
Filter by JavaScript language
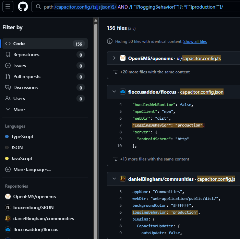22,158
